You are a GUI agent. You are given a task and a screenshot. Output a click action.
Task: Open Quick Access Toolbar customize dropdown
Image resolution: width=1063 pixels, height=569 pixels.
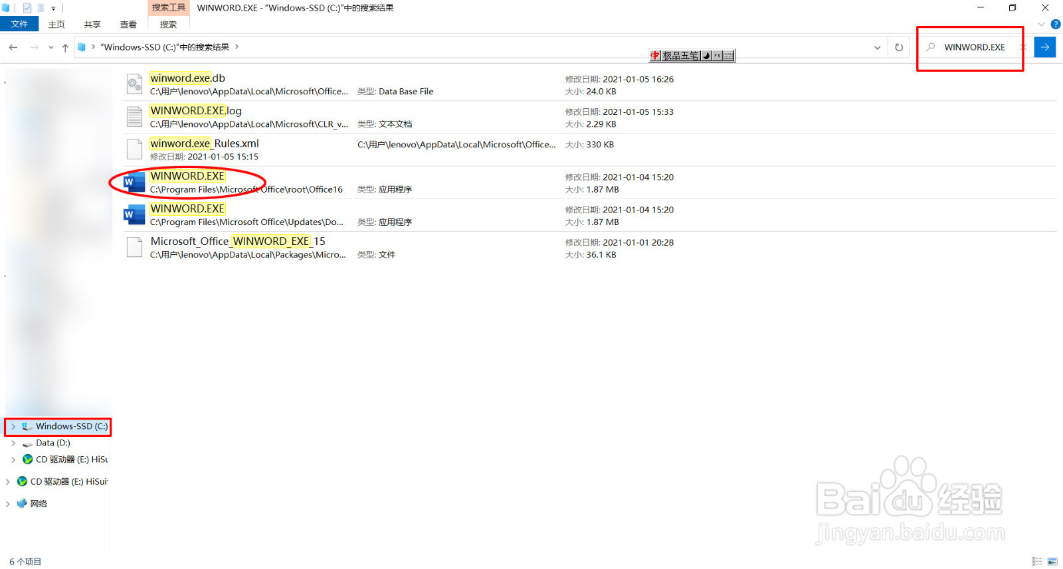[53, 8]
